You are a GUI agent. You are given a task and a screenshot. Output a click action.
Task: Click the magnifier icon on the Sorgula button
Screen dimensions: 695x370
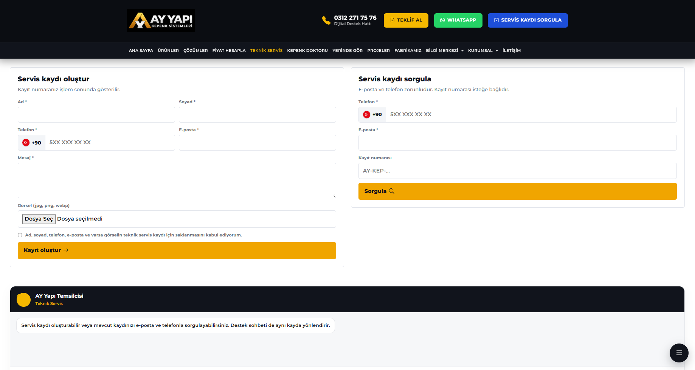point(392,191)
